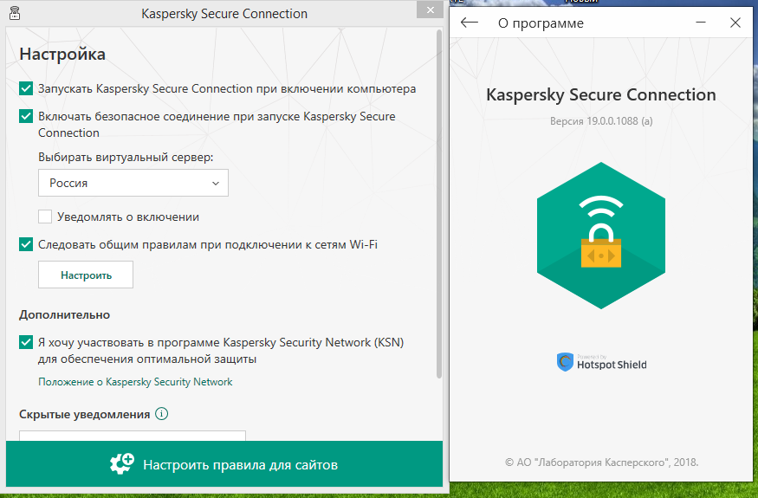758x498 pixels.
Task: Click the Kaspersky app icon in title bar
Action: (x=15, y=13)
